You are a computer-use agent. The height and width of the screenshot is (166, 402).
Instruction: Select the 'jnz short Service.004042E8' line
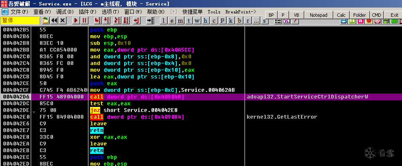click(x=201, y=110)
